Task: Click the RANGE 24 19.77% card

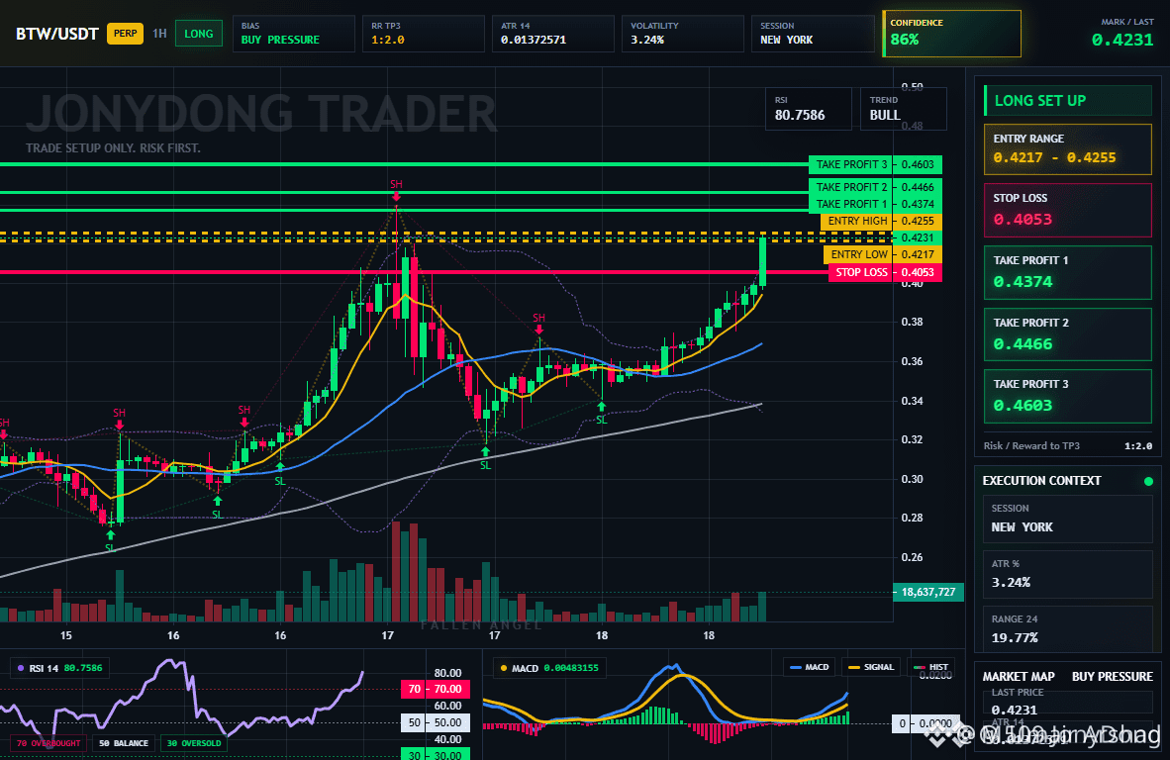Action: click(x=1068, y=629)
